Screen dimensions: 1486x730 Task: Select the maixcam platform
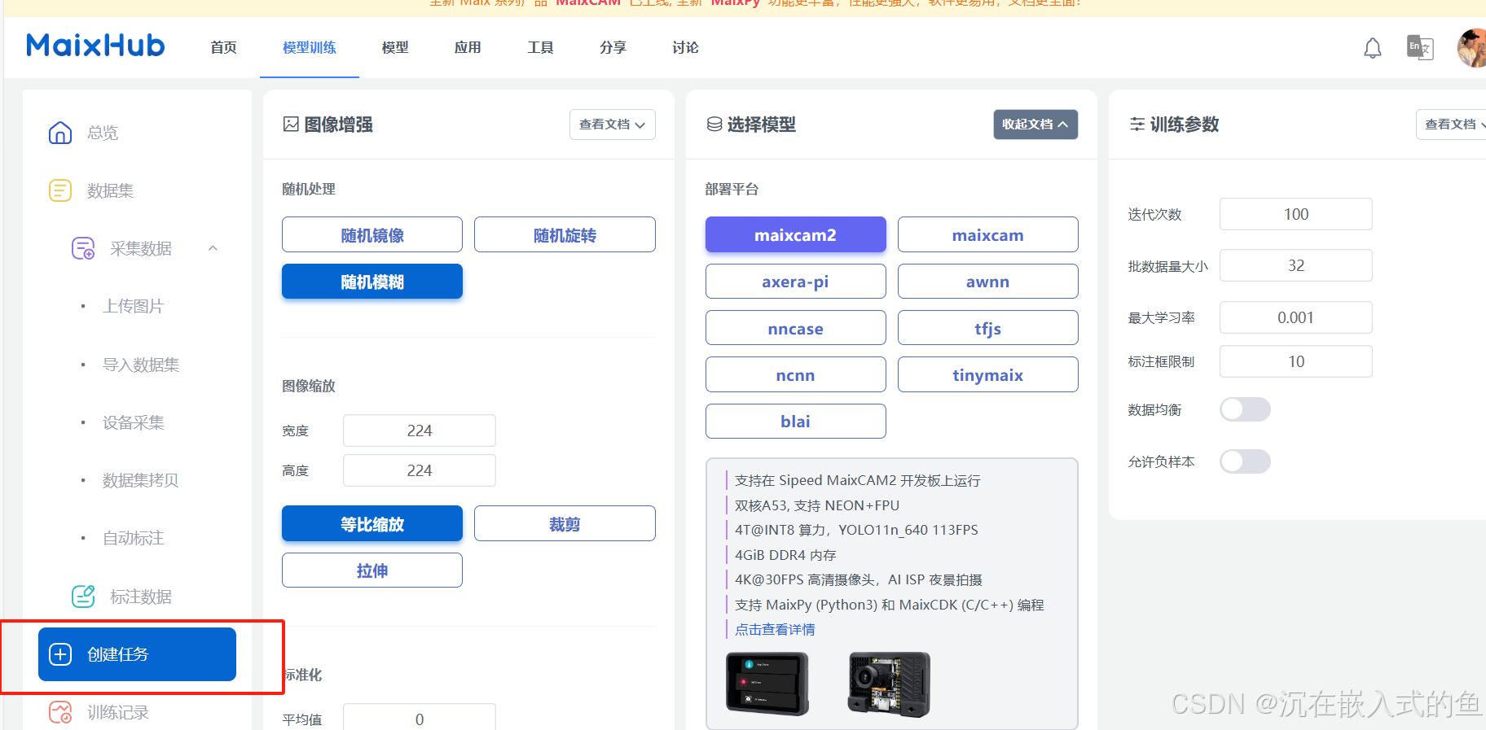click(987, 235)
